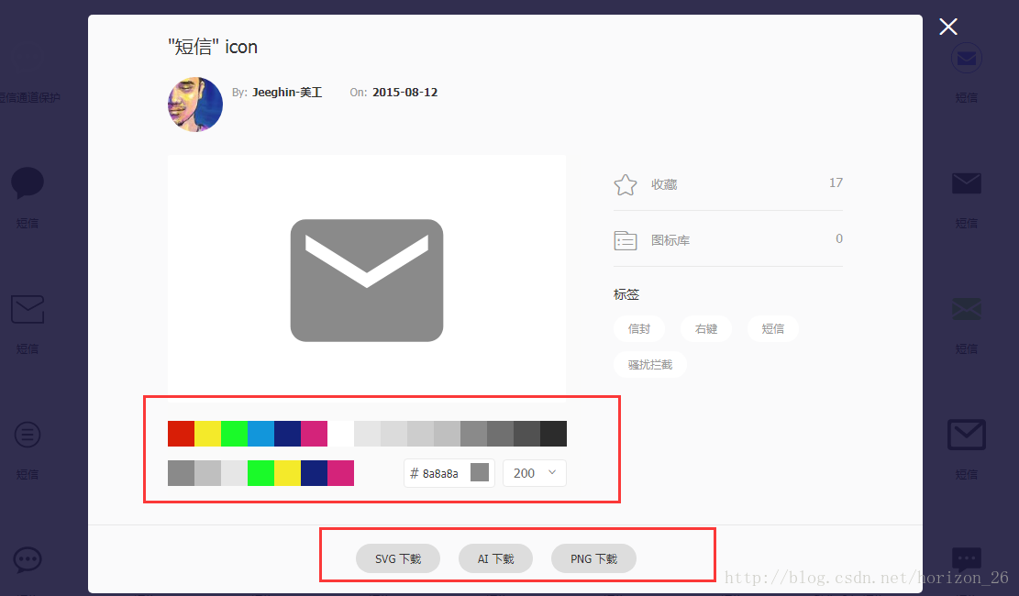Select the circled envelope icon in background
The image size is (1019, 596).
pyautogui.click(x=967, y=59)
